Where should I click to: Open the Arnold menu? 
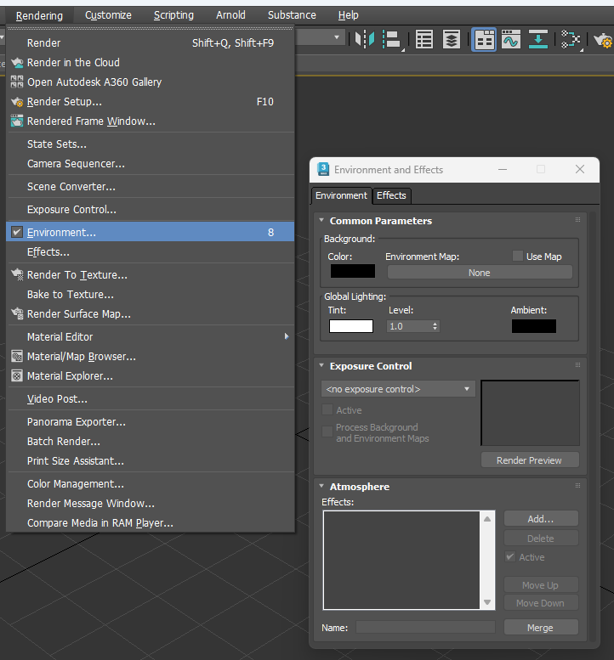click(x=230, y=15)
